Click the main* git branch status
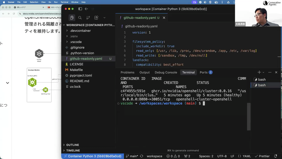282x159 pixels. click(132, 156)
